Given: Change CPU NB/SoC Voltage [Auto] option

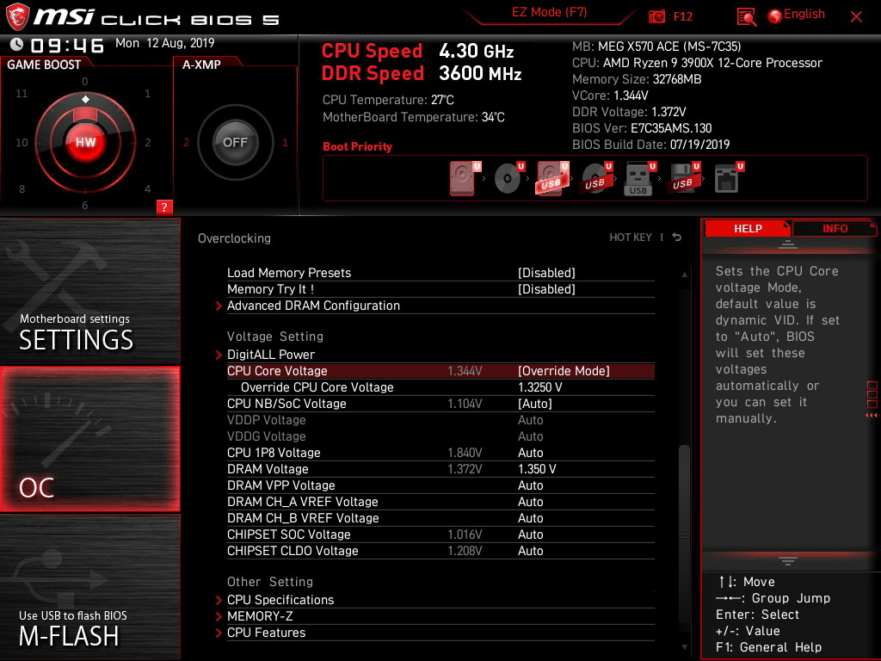Looking at the screenshot, I should [535, 404].
